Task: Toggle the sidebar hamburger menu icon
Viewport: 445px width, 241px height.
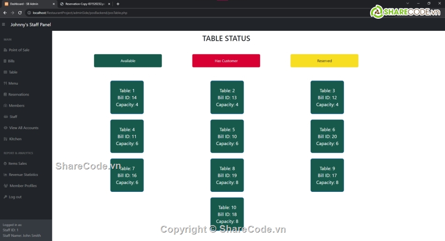Action: click(x=4, y=24)
